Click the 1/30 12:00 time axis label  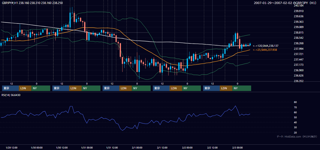click(62, 148)
